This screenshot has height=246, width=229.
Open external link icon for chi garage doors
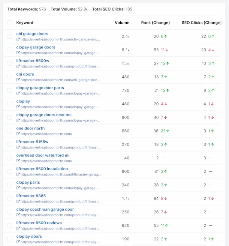coord(18,39)
